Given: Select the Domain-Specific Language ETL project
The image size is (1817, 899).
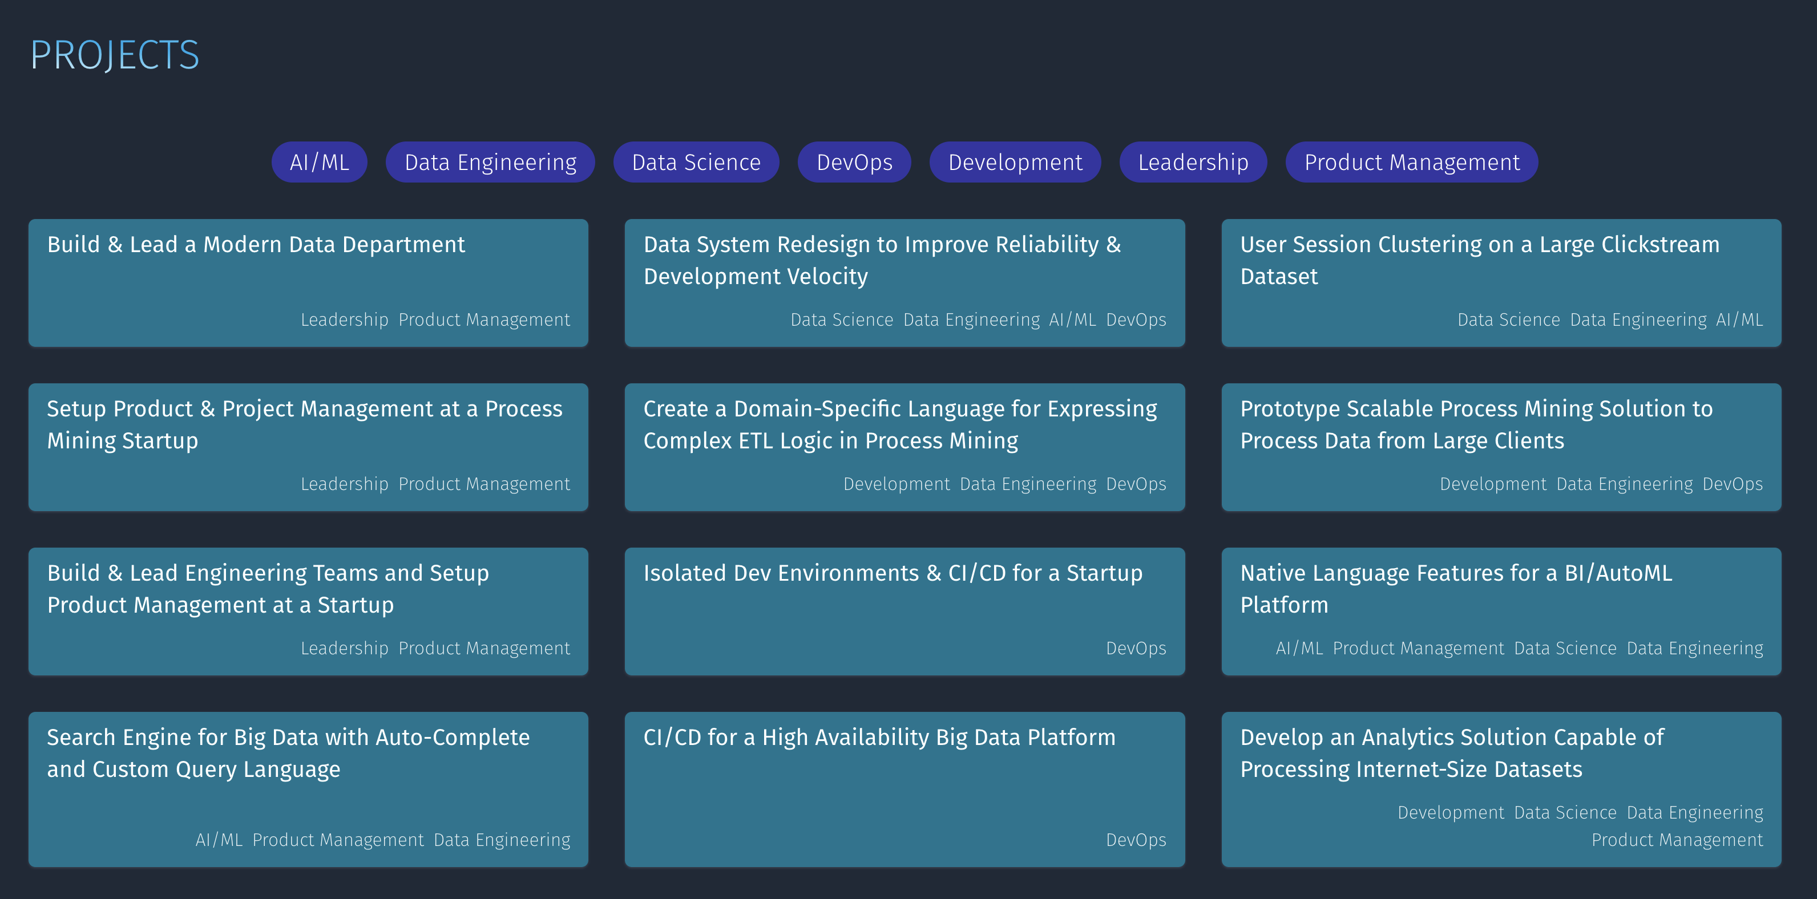Looking at the screenshot, I should click(x=905, y=447).
